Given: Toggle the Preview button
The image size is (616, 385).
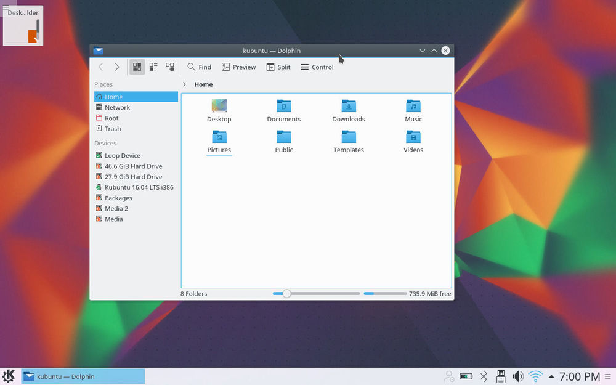Looking at the screenshot, I should tap(238, 67).
